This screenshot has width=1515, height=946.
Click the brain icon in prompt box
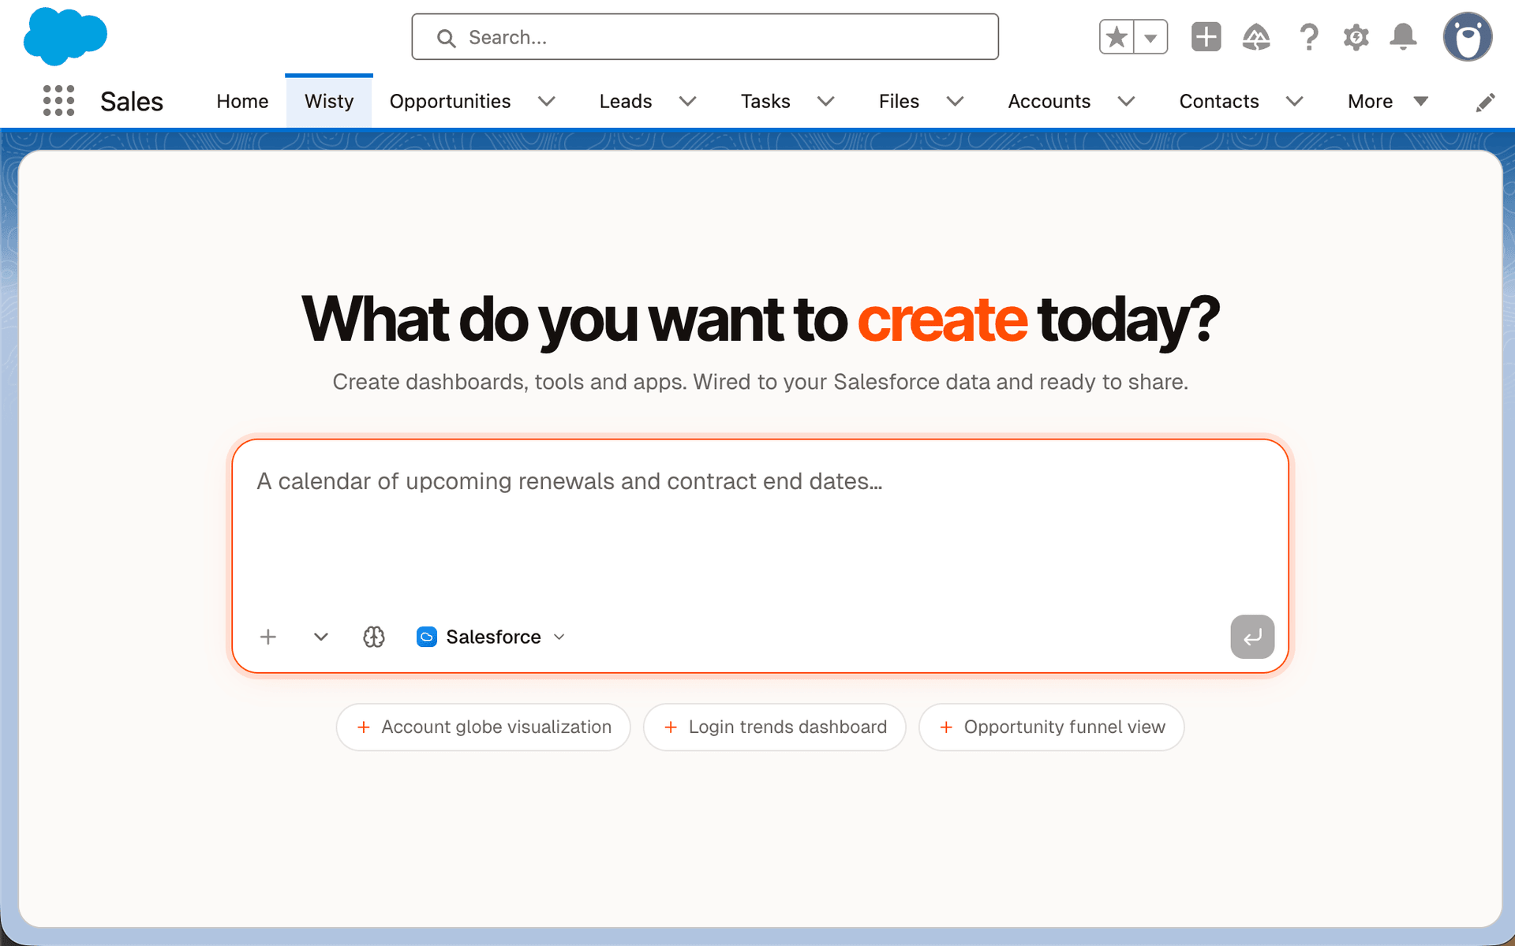374,637
